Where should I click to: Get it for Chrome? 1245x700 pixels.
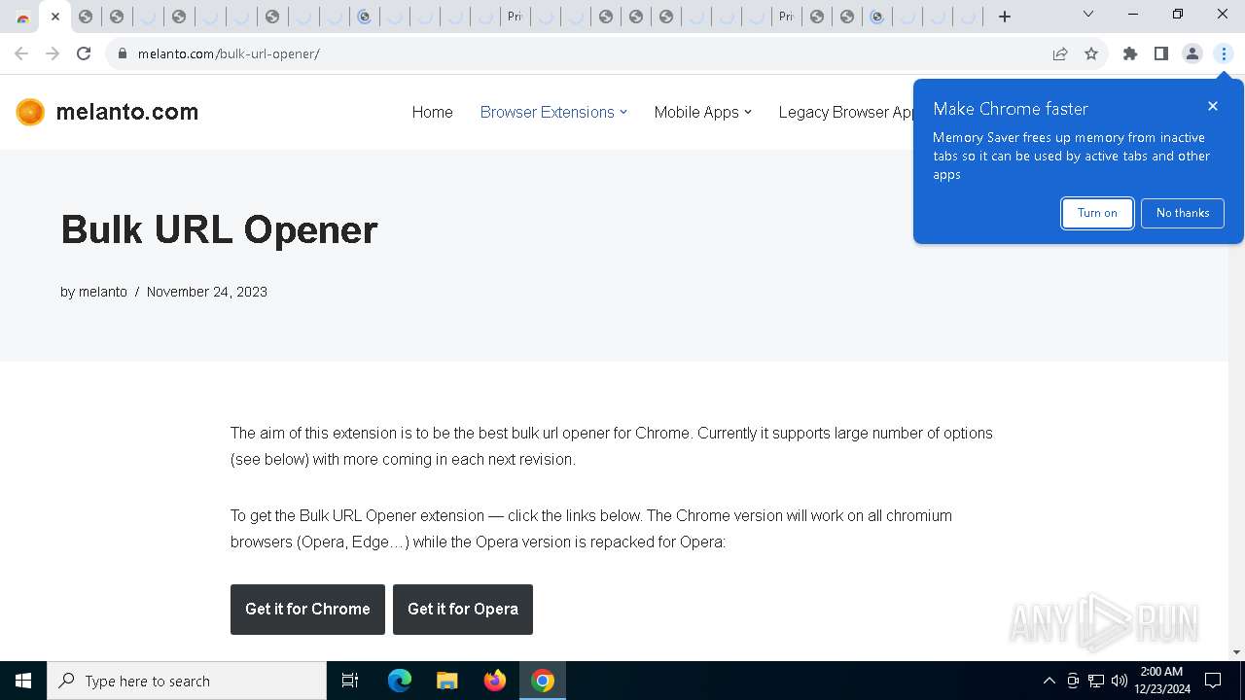pyautogui.click(x=307, y=610)
